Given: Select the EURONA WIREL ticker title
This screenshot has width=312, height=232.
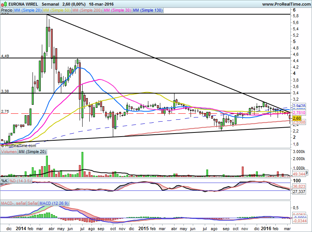Looking at the screenshot, I should 23,4.
